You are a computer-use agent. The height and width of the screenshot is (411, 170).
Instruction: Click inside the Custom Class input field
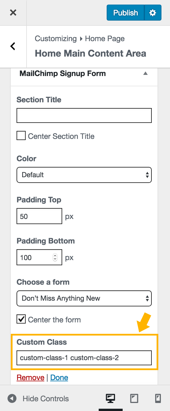point(84,358)
